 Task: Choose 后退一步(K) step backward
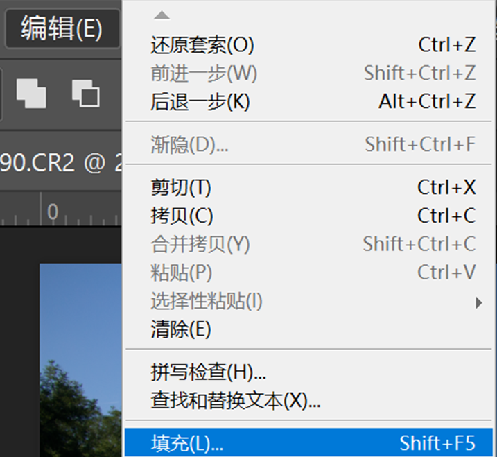tap(200, 101)
